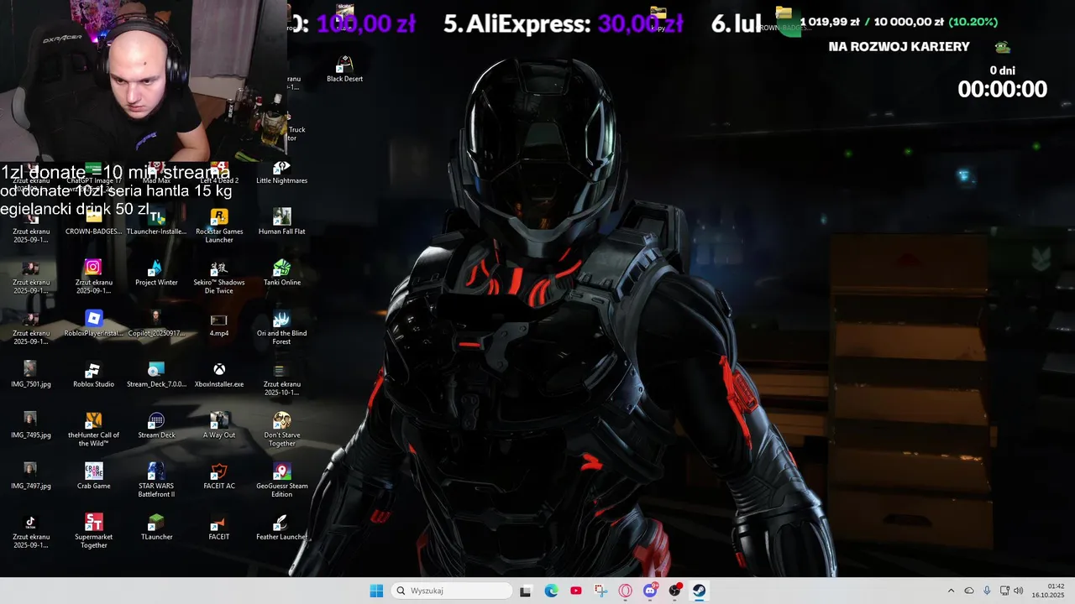Select the Stream_Deck_7.0.0 installer icon

click(156, 375)
